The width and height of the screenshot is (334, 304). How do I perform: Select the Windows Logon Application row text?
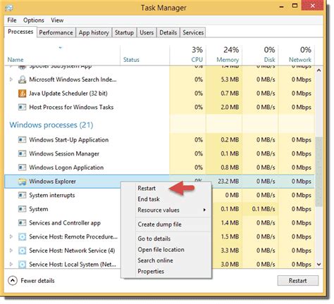click(x=66, y=167)
